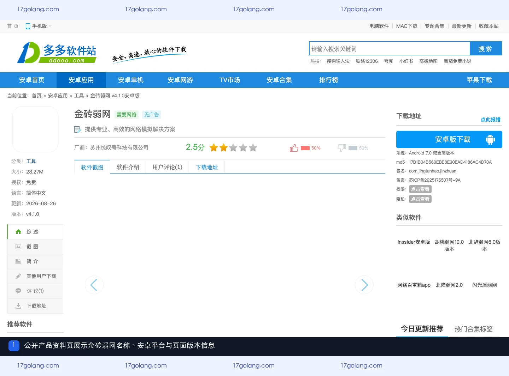Click 工具 in the breadcrumb
Screen dimensions: 509x376
coord(79,96)
